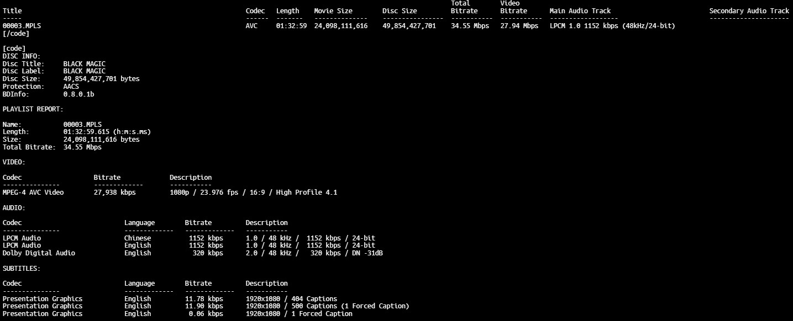
Task: Click the BDInfo version 0.8.0.1b
Action: pos(78,94)
